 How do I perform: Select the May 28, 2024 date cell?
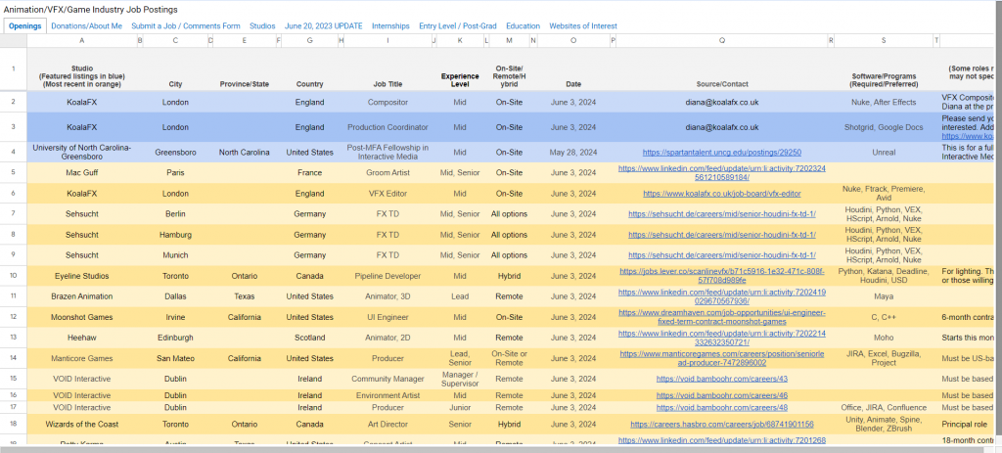coord(572,153)
